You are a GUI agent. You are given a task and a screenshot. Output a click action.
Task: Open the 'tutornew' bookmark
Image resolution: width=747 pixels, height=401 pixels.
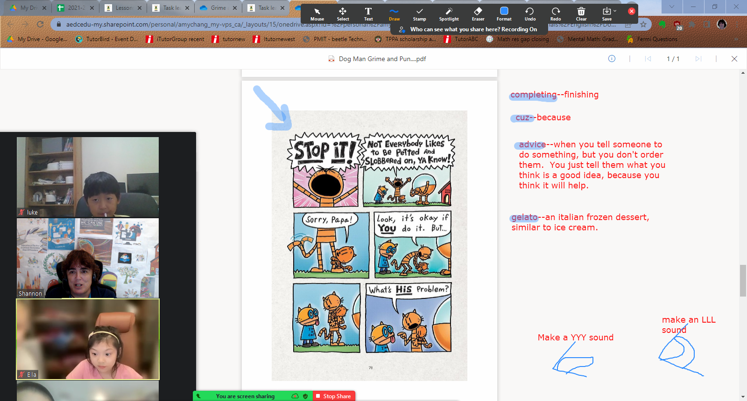(228, 39)
